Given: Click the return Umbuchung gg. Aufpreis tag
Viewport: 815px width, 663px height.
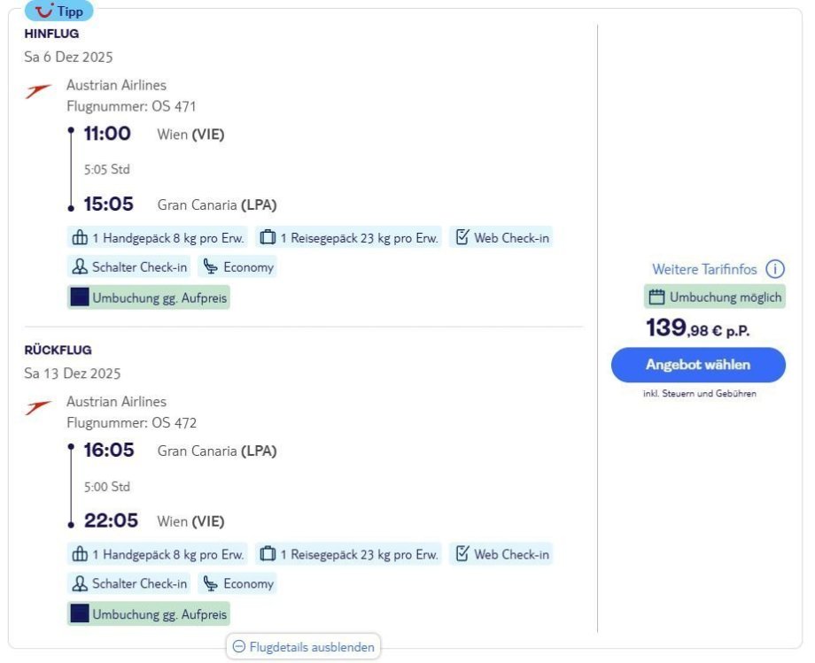Looking at the screenshot, I should tap(149, 613).
